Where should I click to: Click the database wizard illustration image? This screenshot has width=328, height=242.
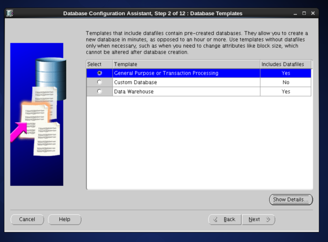pyautogui.click(x=37, y=114)
